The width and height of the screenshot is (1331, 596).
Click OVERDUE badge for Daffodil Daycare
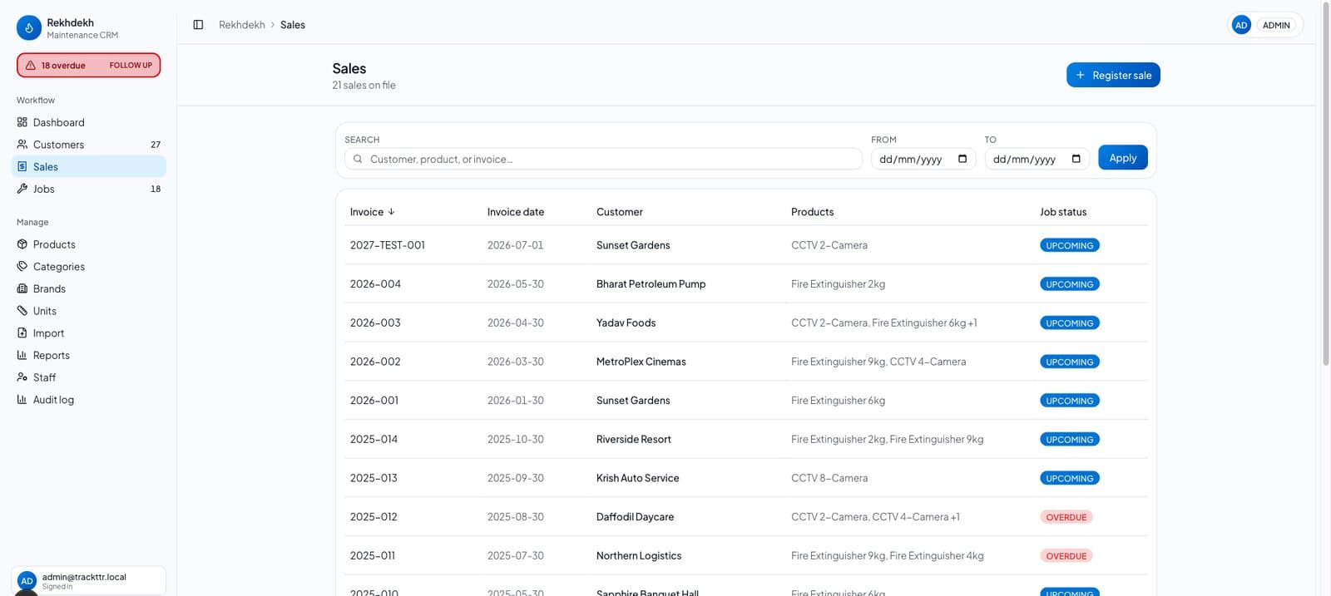(x=1066, y=517)
